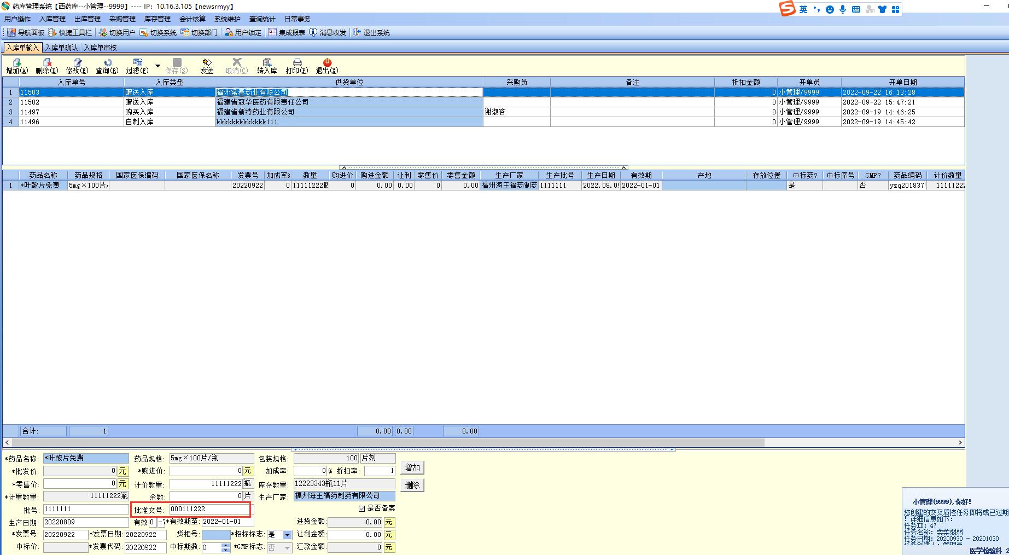Click the Sogou input method logo

787,9
